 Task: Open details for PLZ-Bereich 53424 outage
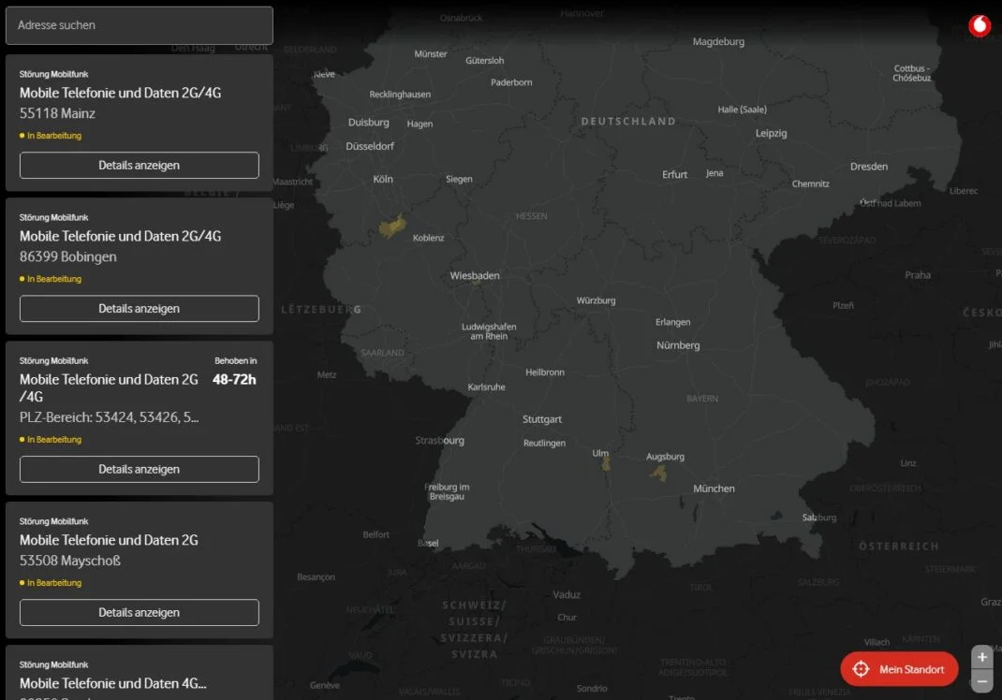(140, 470)
